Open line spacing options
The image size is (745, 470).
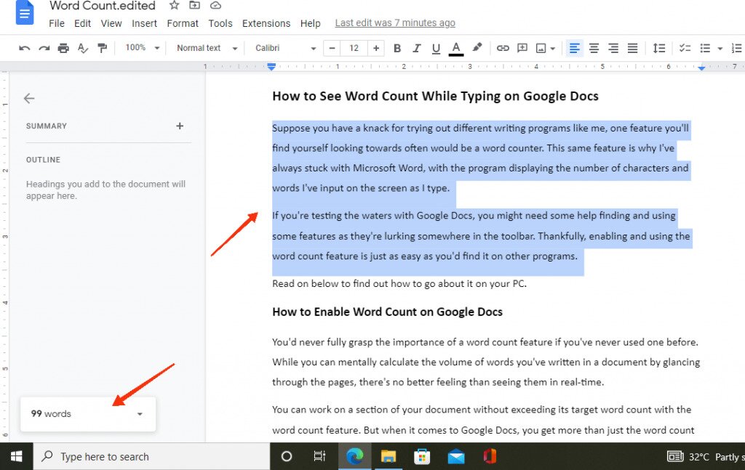[659, 47]
